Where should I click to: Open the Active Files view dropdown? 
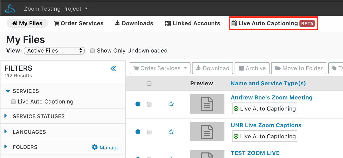(54, 50)
